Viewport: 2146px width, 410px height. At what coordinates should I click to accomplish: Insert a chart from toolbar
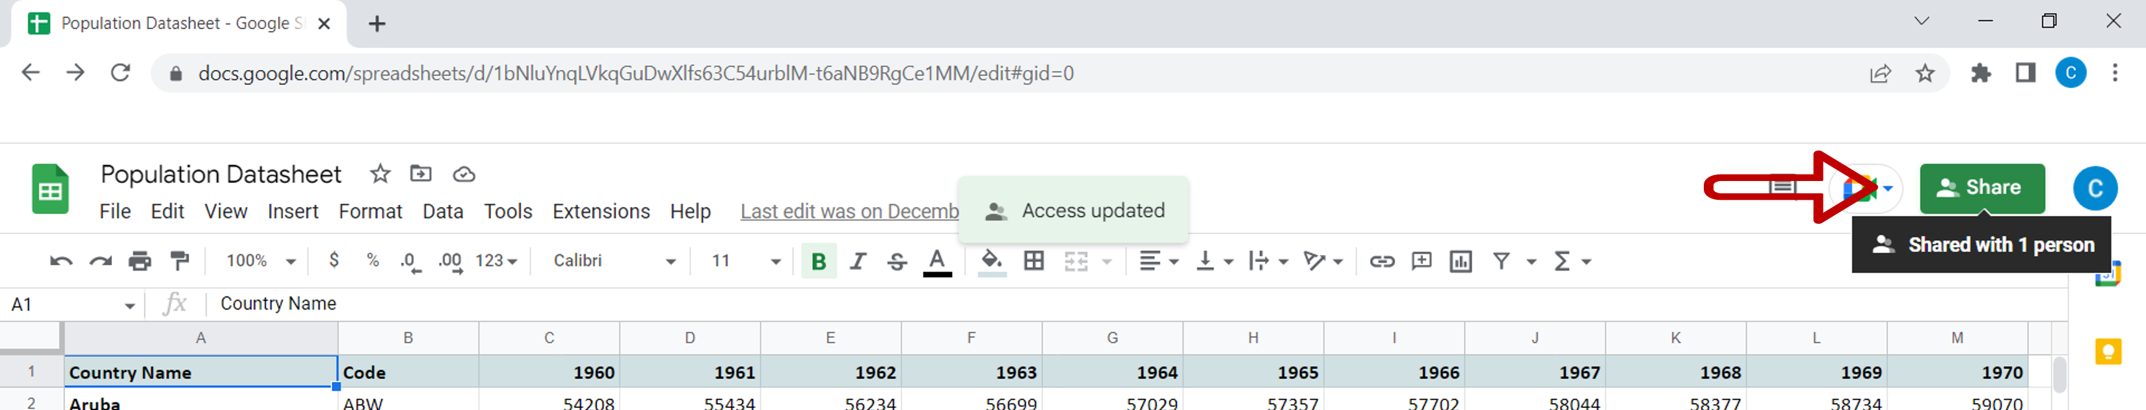tap(1459, 261)
